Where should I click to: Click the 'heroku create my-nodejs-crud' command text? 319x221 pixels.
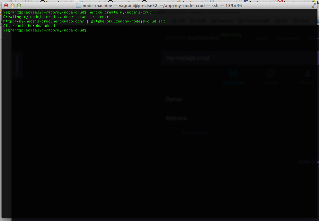pyautogui.click(x=120, y=12)
